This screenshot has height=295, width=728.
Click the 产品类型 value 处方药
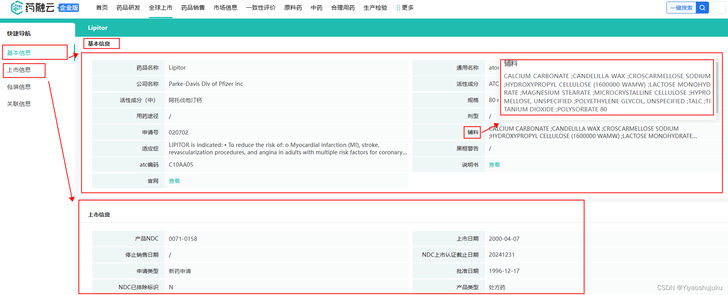[x=497, y=287]
